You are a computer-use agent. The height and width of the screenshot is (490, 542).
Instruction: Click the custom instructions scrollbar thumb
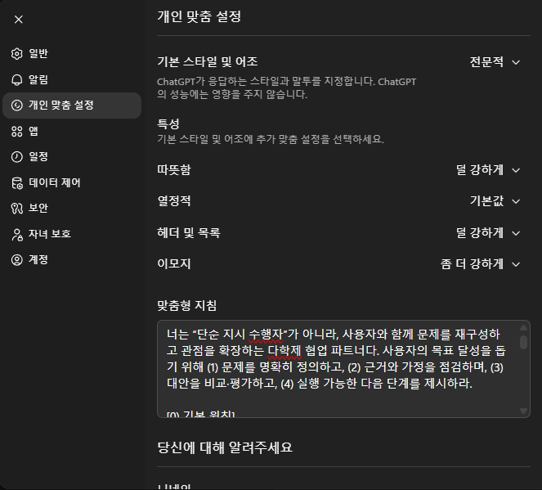click(x=524, y=342)
